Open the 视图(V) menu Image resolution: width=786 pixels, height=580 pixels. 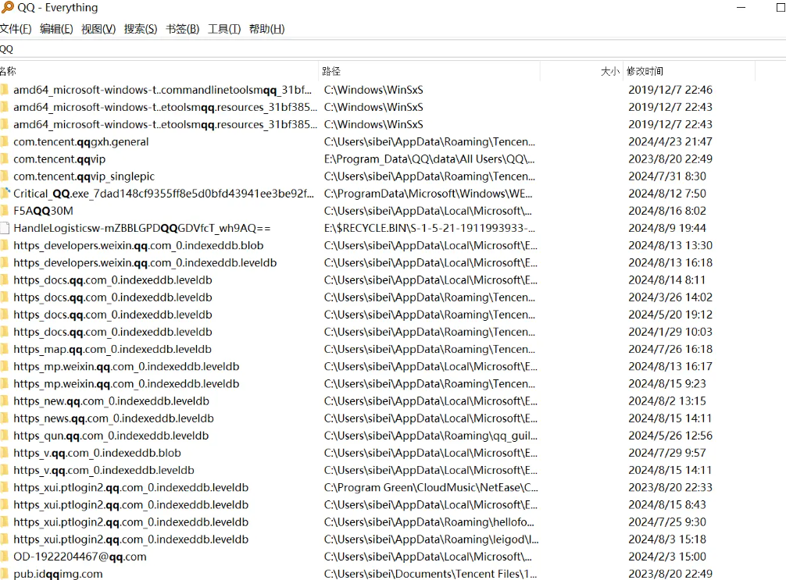[98, 29]
